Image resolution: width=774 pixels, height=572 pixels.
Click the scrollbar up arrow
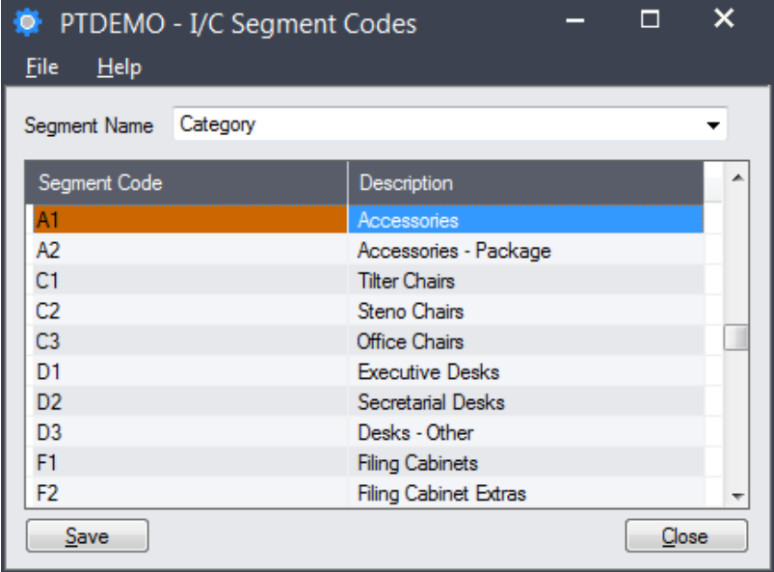click(737, 177)
